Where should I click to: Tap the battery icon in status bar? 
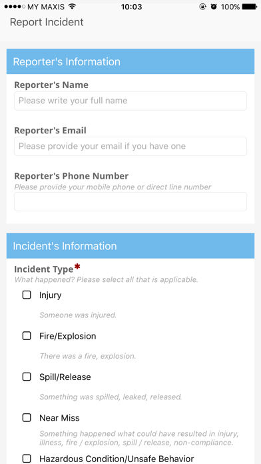pyautogui.click(x=250, y=7)
